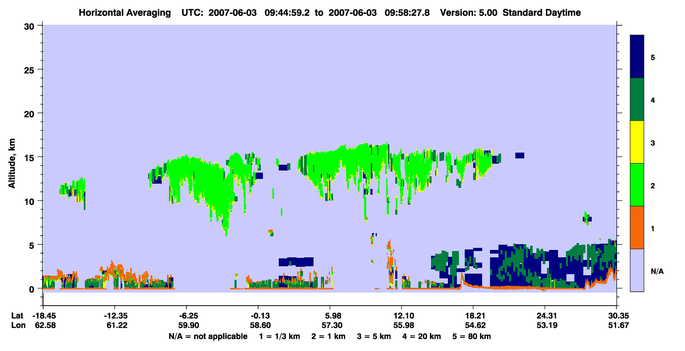Click the bright green color bar segment labeled 2

pos(637,185)
